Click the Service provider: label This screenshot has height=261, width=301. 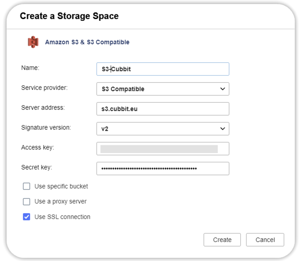[44, 88]
